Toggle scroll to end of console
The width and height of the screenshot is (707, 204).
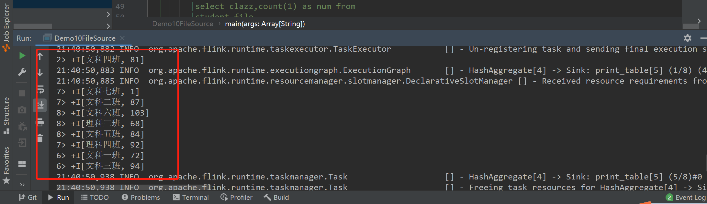coord(40,105)
